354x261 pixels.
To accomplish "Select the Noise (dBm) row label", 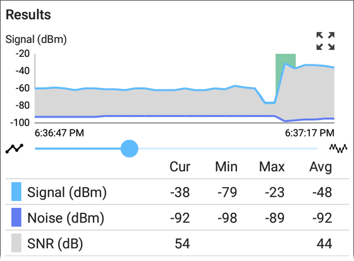I will tap(66, 218).
